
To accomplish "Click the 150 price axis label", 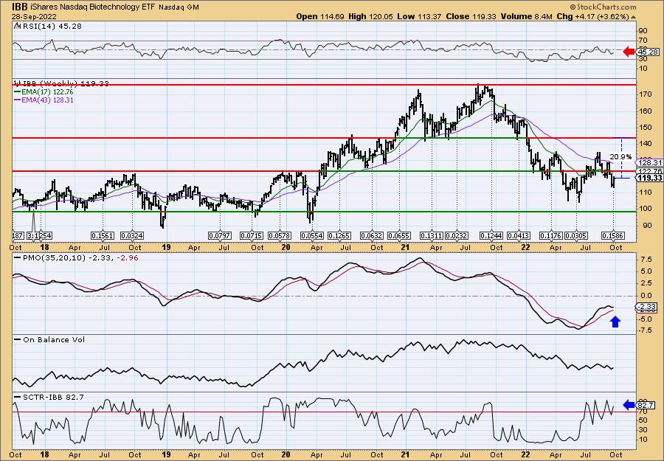I will (x=646, y=128).
